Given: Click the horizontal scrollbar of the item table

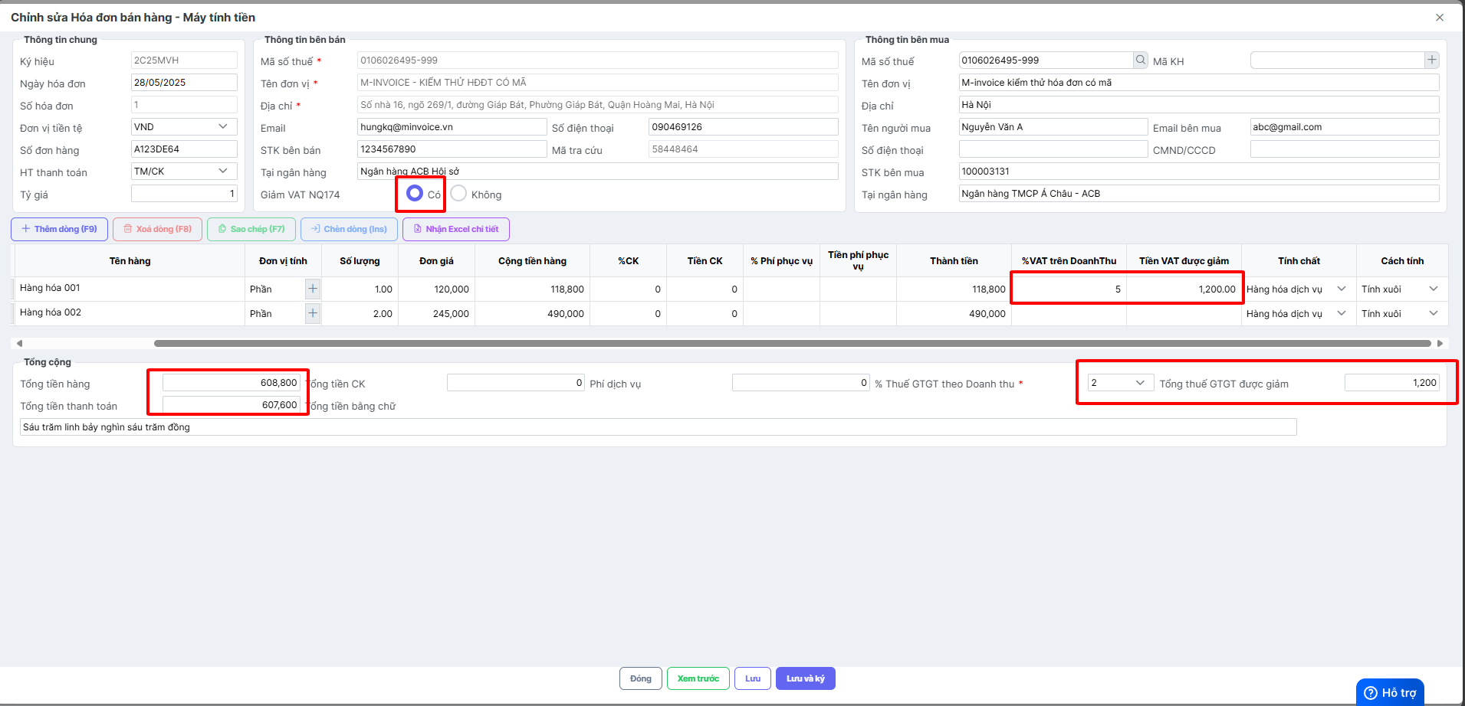Looking at the screenshot, I should [x=792, y=343].
